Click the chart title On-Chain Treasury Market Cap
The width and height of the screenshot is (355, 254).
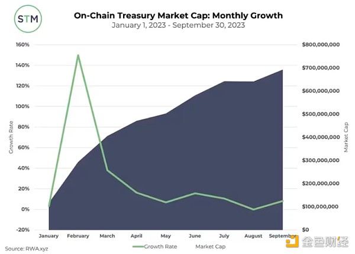(179, 15)
